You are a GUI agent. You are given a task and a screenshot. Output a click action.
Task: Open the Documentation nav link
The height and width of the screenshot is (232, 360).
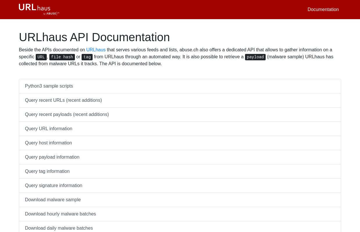click(323, 10)
